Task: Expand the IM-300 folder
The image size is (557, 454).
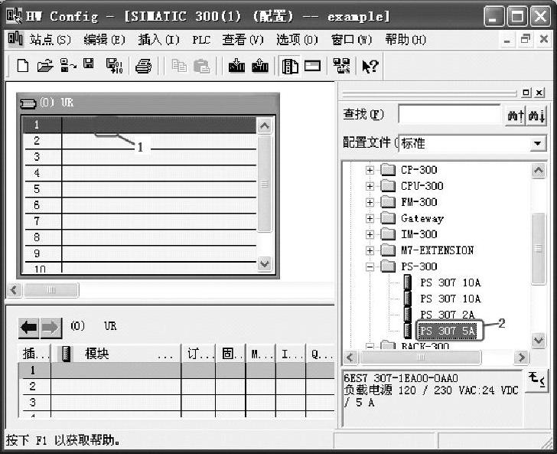Action: [x=370, y=234]
